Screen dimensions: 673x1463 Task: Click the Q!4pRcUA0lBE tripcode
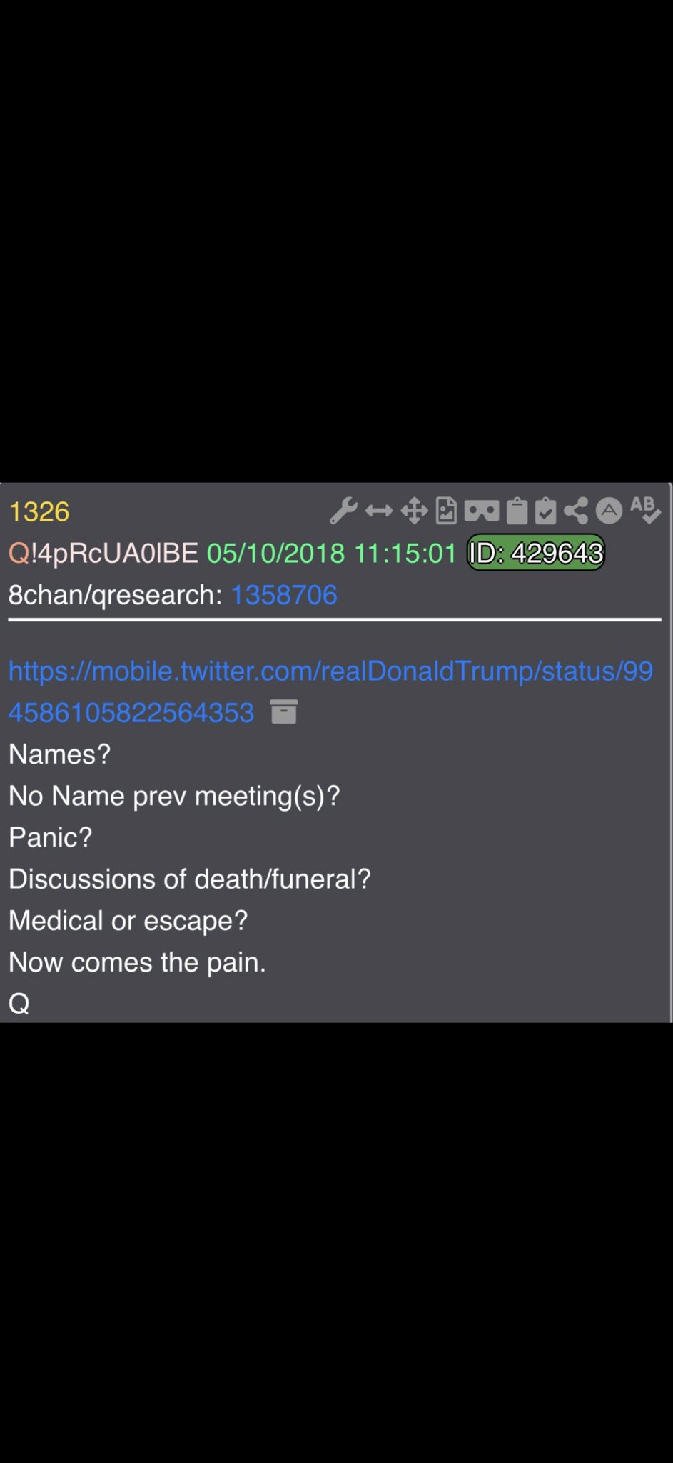[103, 553]
